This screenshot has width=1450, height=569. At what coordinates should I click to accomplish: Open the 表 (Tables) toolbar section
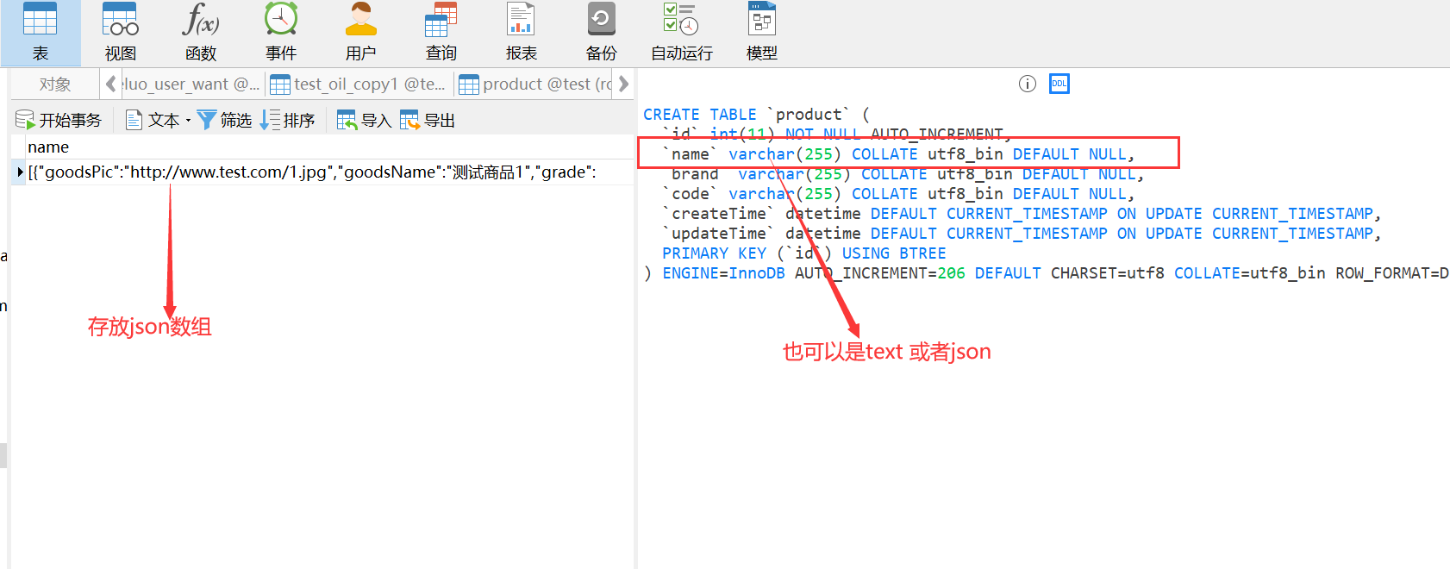pos(40,33)
